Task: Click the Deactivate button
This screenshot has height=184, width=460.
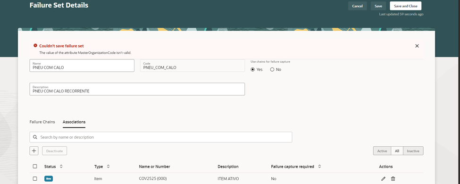Action: 55,151
